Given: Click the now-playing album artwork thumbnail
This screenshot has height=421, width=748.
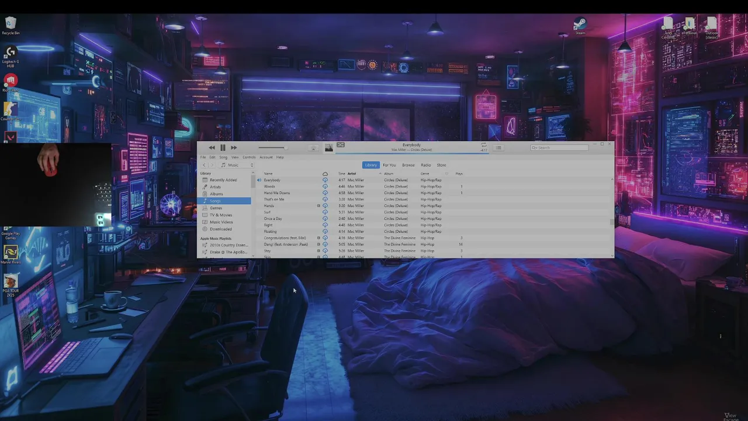Looking at the screenshot, I should pyautogui.click(x=329, y=148).
